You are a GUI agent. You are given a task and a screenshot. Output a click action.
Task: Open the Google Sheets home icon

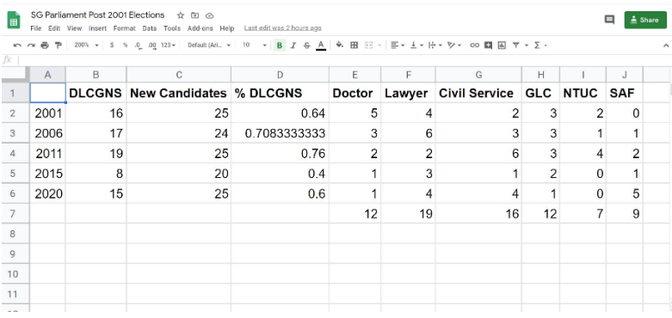(x=14, y=20)
